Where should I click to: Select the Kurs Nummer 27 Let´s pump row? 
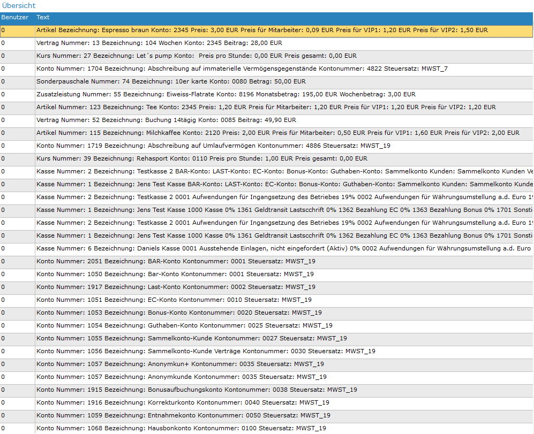pos(266,56)
